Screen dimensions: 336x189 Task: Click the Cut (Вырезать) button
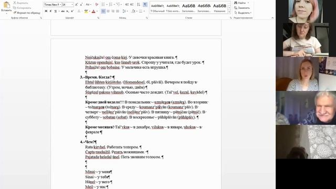pyautogui.click(x=20, y=3)
